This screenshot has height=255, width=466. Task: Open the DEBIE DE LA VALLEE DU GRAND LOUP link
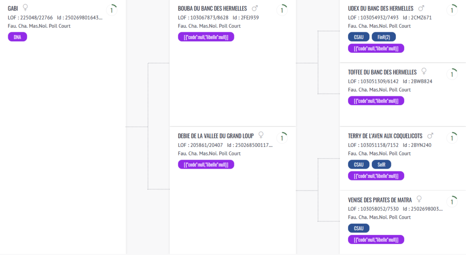coord(216,136)
